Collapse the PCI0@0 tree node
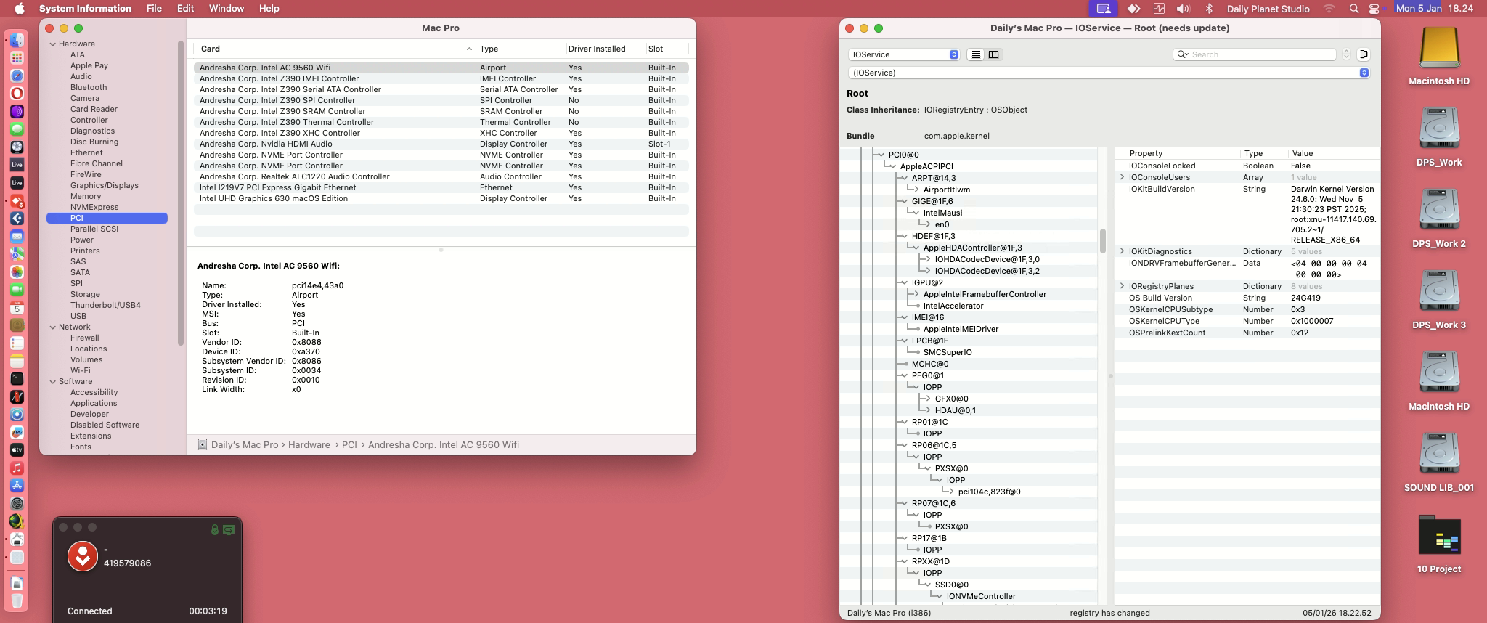This screenshot has height=623, width=1487. 881,155
